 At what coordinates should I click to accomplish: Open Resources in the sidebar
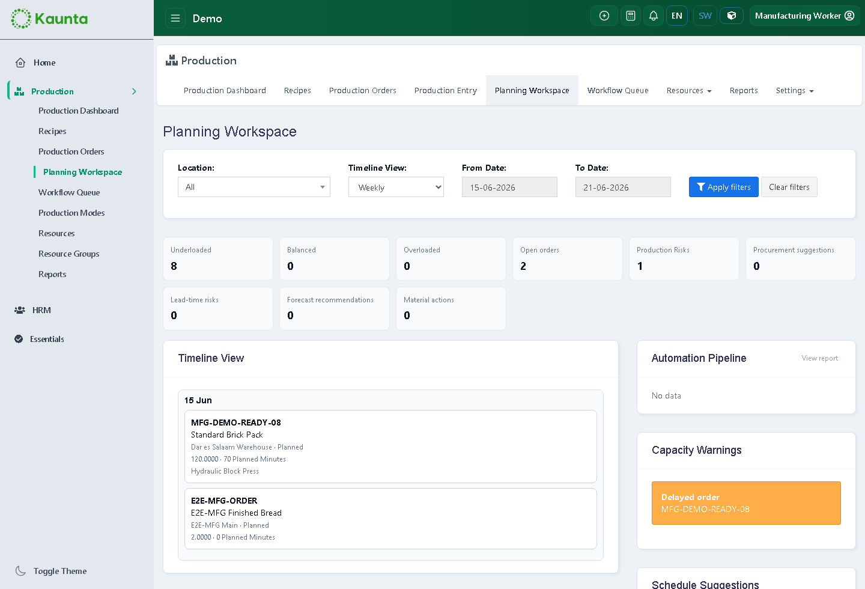56,233
